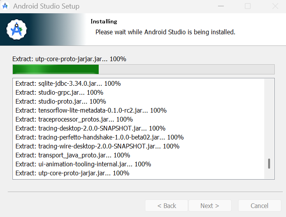
Task: Click the Android Studio title bar icon
Action: [x=5, y=6]
